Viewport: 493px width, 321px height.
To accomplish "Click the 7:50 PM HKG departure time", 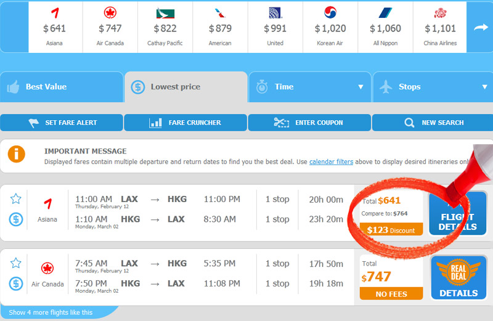I will (x=91, y=283).
